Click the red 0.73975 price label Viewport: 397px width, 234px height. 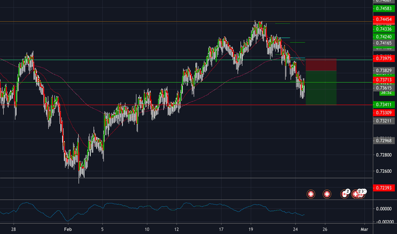coord(383,58)
